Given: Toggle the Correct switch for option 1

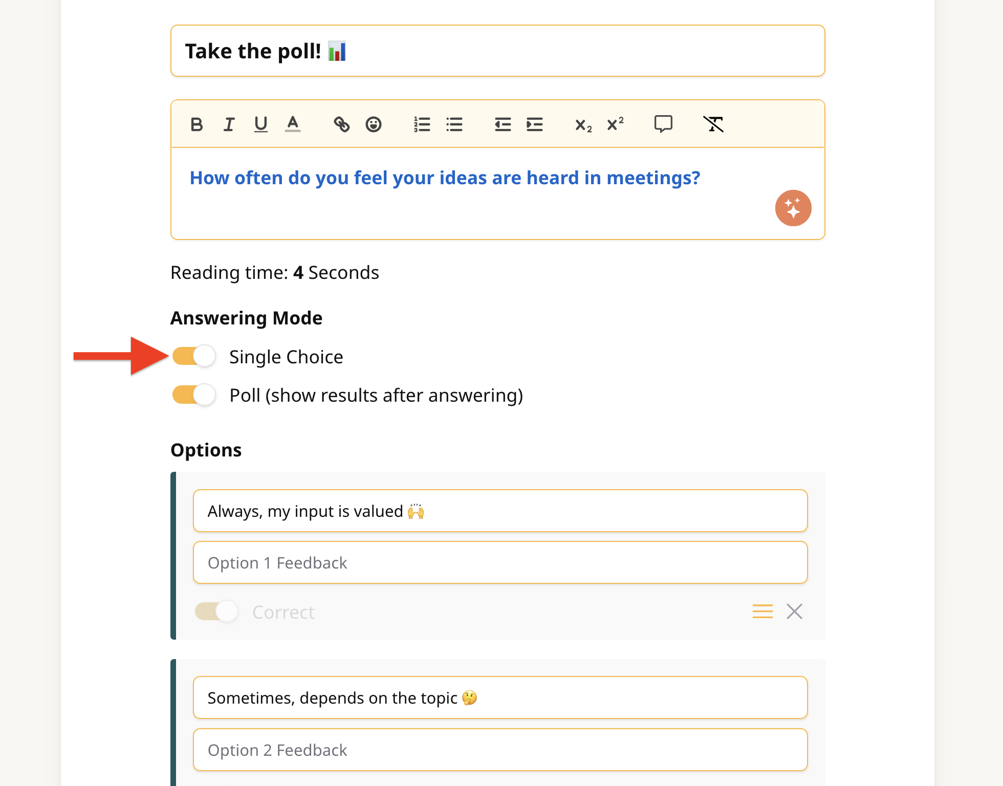Looking at the screenshot, I should tap(216, 612).
